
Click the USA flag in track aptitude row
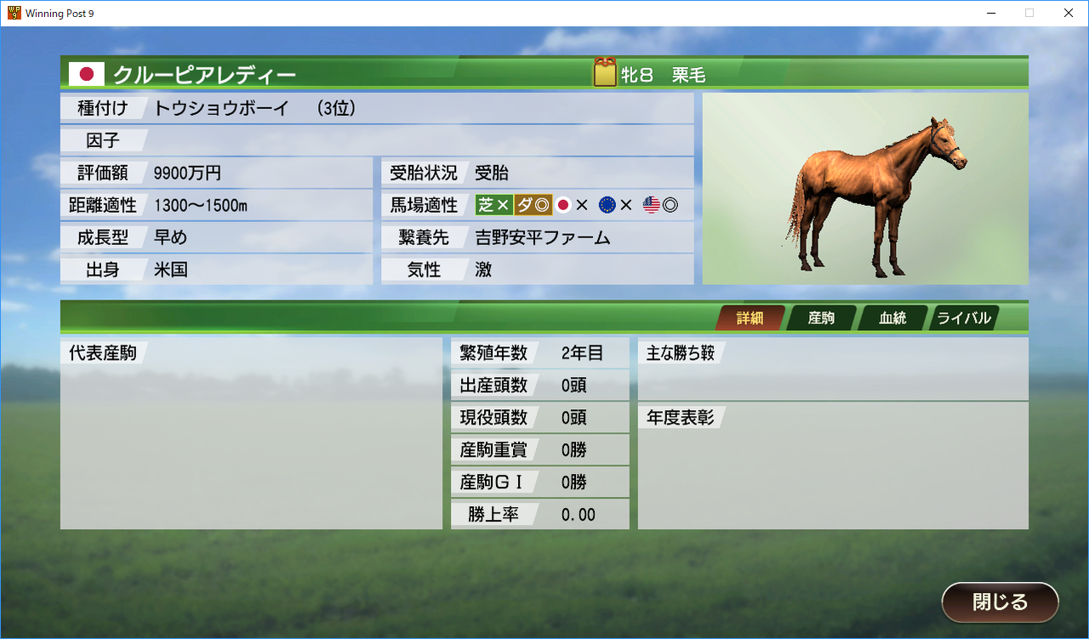651,205
